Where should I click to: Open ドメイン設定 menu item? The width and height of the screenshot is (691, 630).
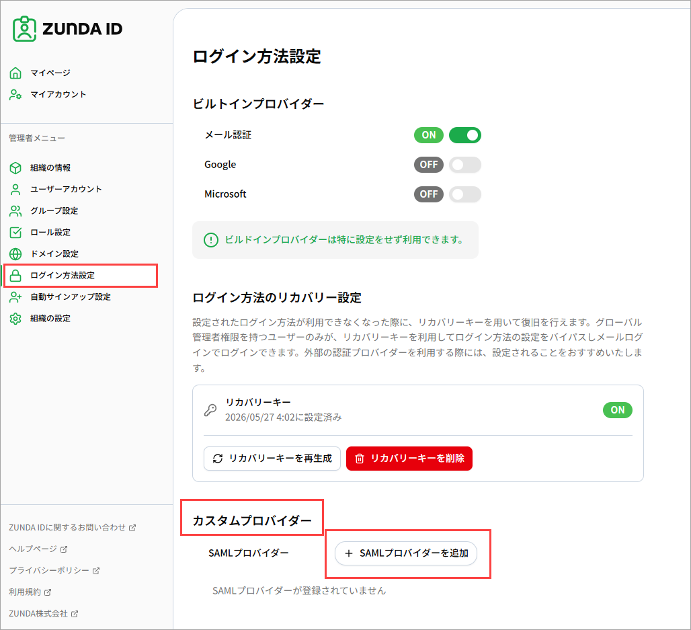click(54, 254)
